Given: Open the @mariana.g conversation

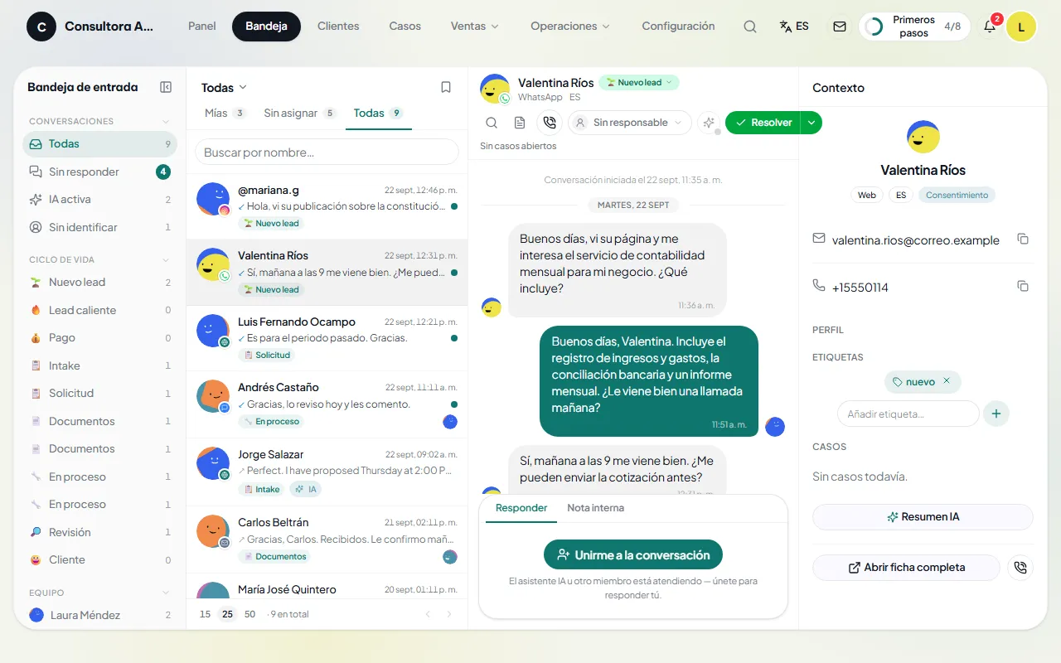Looking at the screenshot, I should (327, 207).
